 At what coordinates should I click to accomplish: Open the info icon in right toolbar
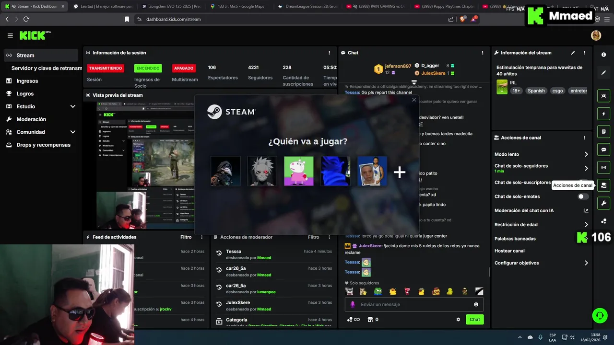point(603,55)
